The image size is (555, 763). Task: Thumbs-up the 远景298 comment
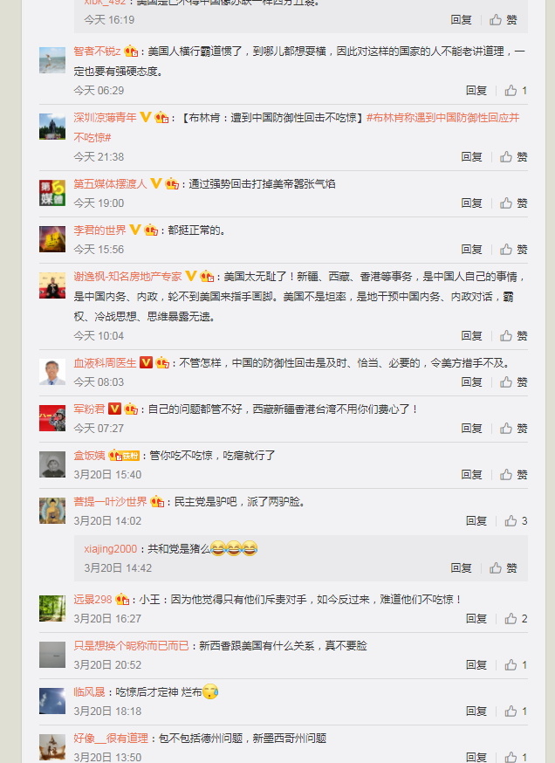[516, 618]
